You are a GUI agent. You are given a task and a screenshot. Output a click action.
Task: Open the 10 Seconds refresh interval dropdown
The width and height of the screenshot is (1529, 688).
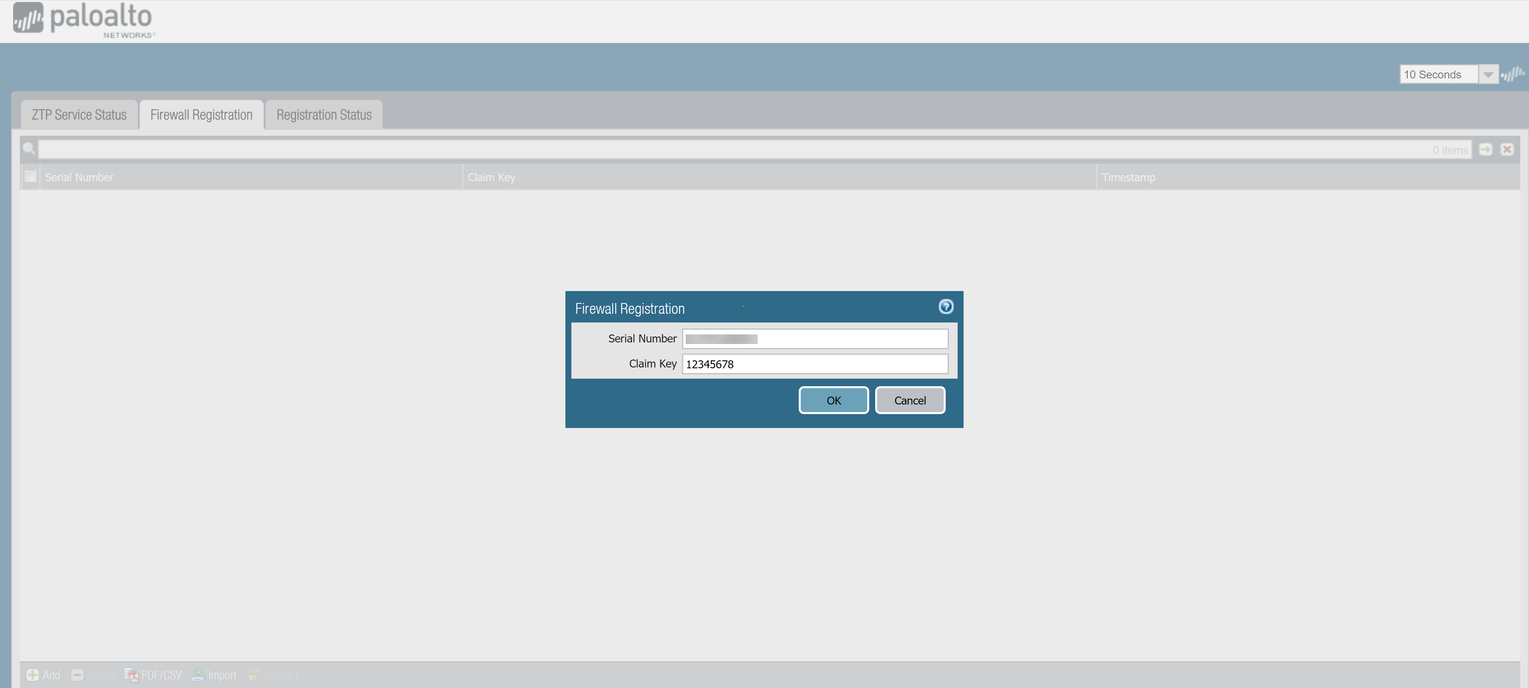tap(1488, 75)
